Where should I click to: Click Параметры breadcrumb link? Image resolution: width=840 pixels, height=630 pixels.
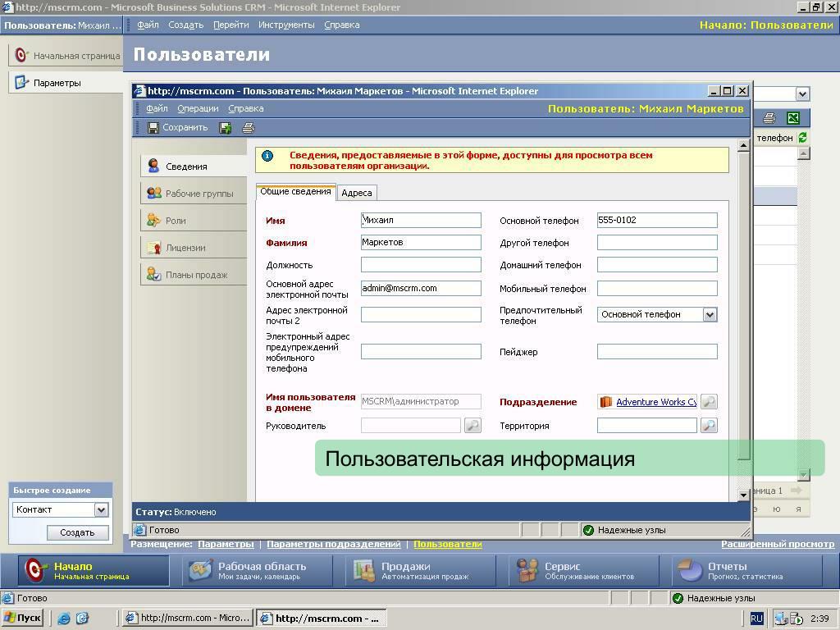(226, 545)
